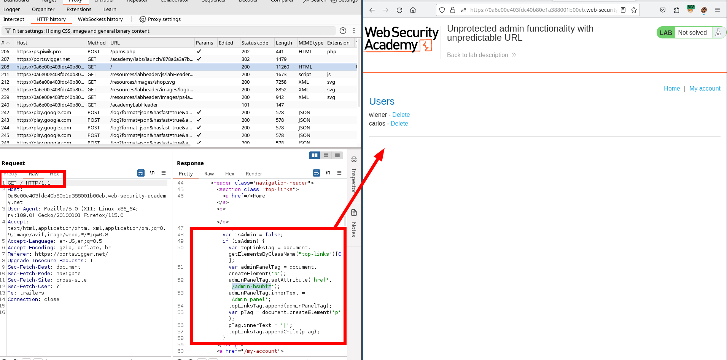Image resolution: width=727 pixels, height=360 pixels.
Task: Open filter settings help icon
Action: [343, 31]
